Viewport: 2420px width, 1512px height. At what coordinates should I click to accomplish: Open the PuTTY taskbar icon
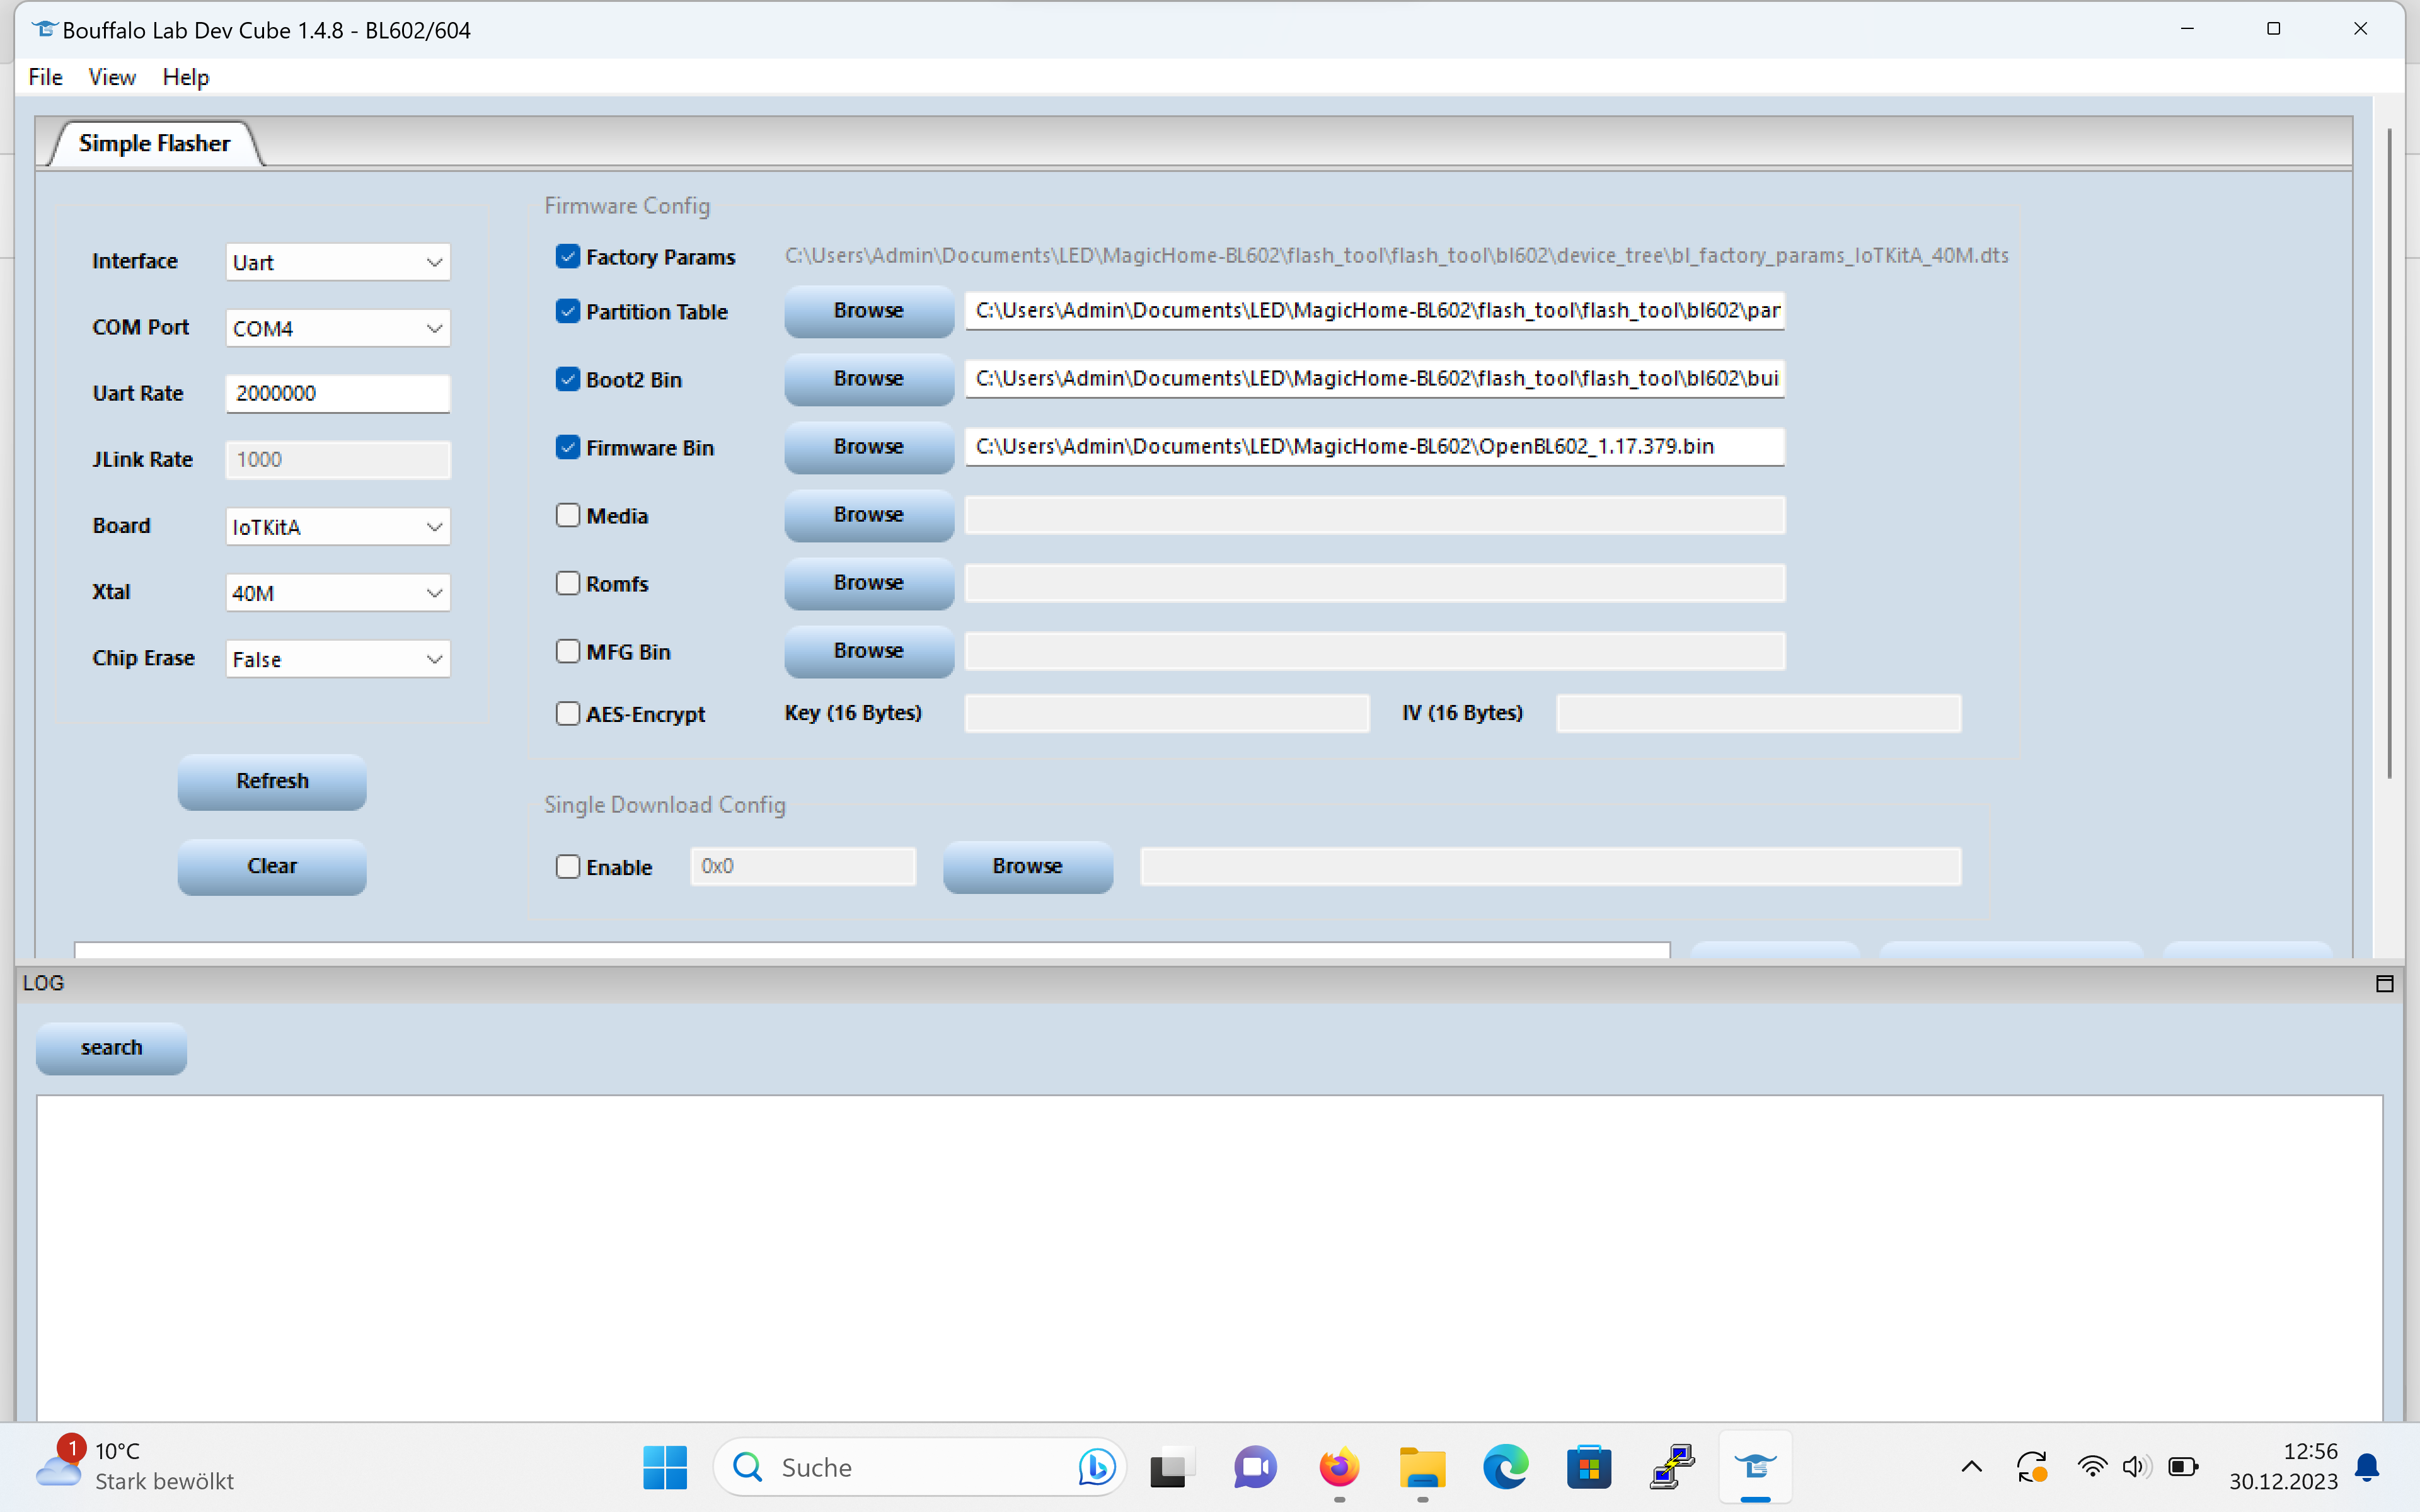click(x=1672, y=1467)
